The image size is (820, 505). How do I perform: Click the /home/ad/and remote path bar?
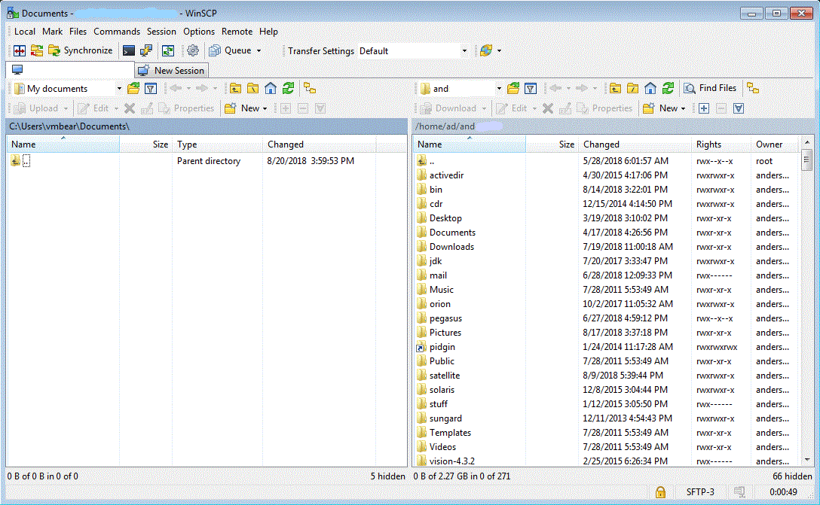click(x=613, y=126)
